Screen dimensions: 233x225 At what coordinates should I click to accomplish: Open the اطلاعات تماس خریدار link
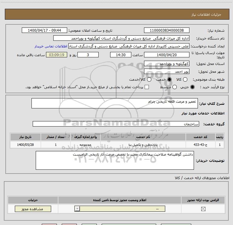click(51, 46)
